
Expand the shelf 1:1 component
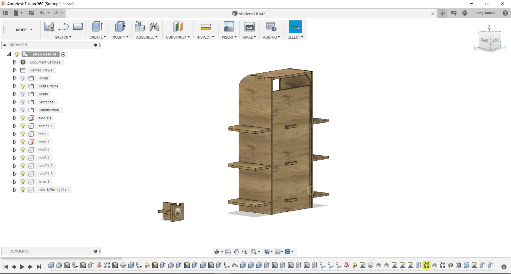(x=15, y=126)
